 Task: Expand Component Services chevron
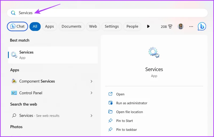91,81
